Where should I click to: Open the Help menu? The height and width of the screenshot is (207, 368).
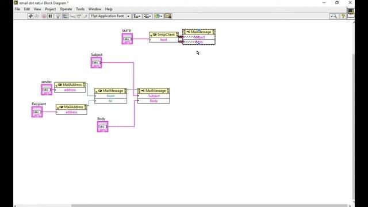tap(109, 9)
